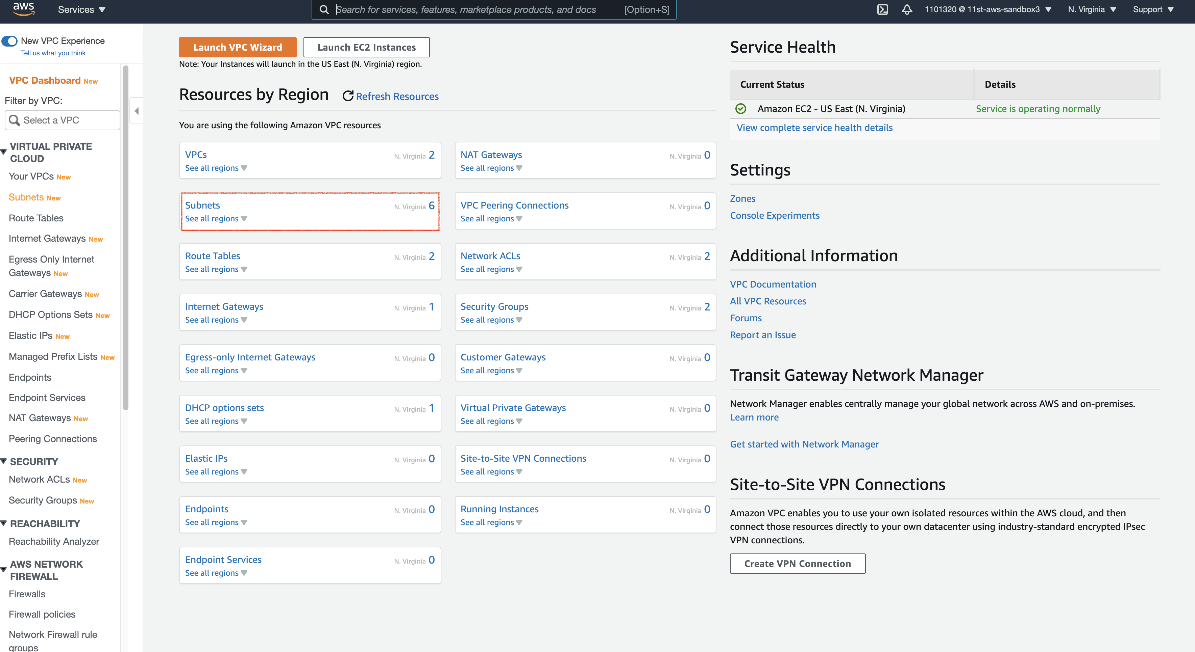Image resolution: width=1195 pixels, height=652 pixels.
Task: Open the N. Virginia region dropdown
Action: point(1092,9)
